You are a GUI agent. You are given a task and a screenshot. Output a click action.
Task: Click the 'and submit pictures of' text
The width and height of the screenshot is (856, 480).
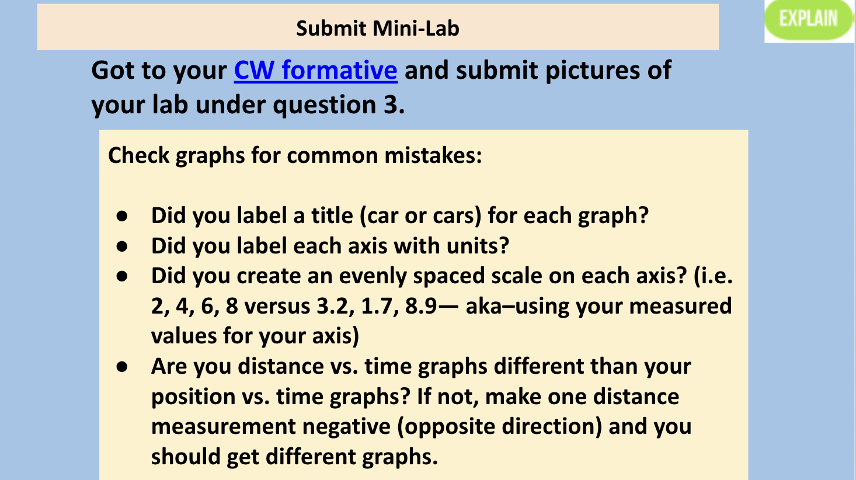pos(538,71)
